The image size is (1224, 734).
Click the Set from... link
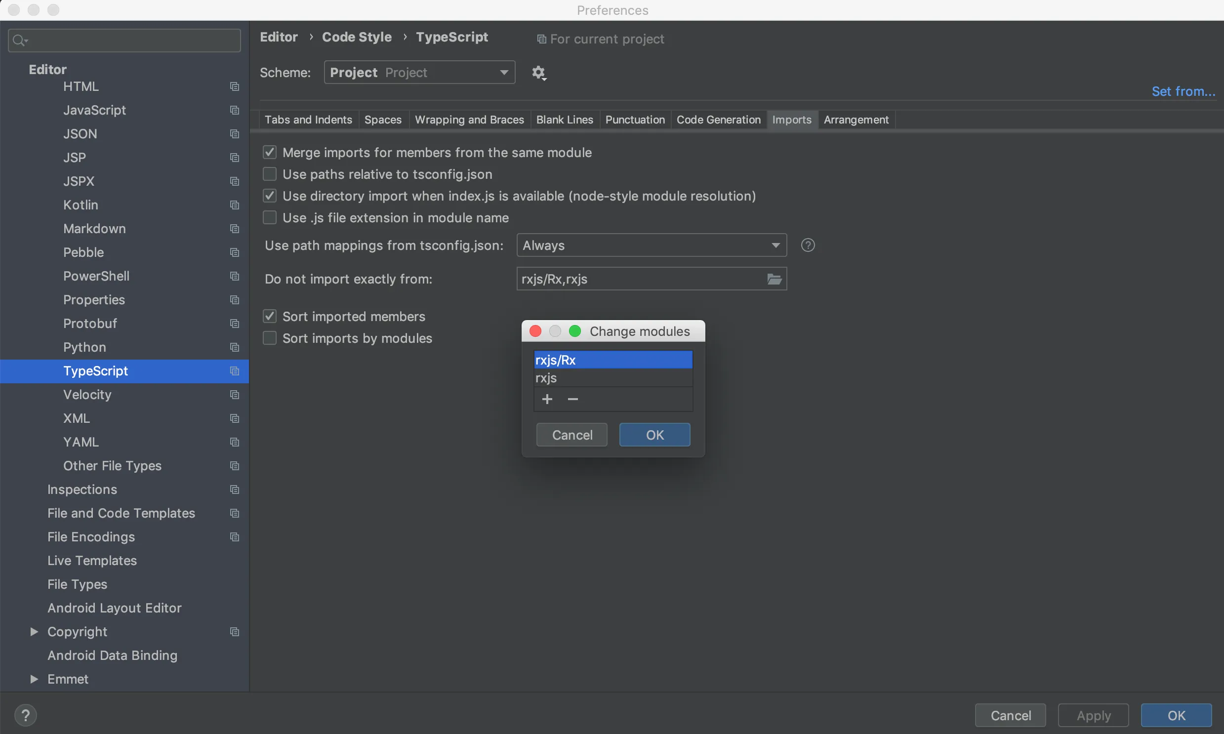pyautogui.click(x=1183, y=91)
